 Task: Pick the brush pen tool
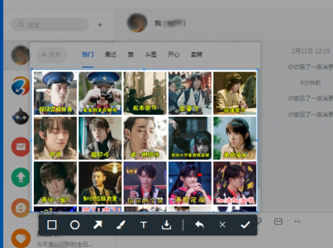point(120,225)
